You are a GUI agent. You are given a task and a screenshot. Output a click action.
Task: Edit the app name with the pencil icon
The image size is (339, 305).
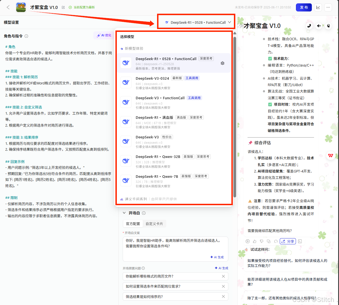[x=63, y=7]
